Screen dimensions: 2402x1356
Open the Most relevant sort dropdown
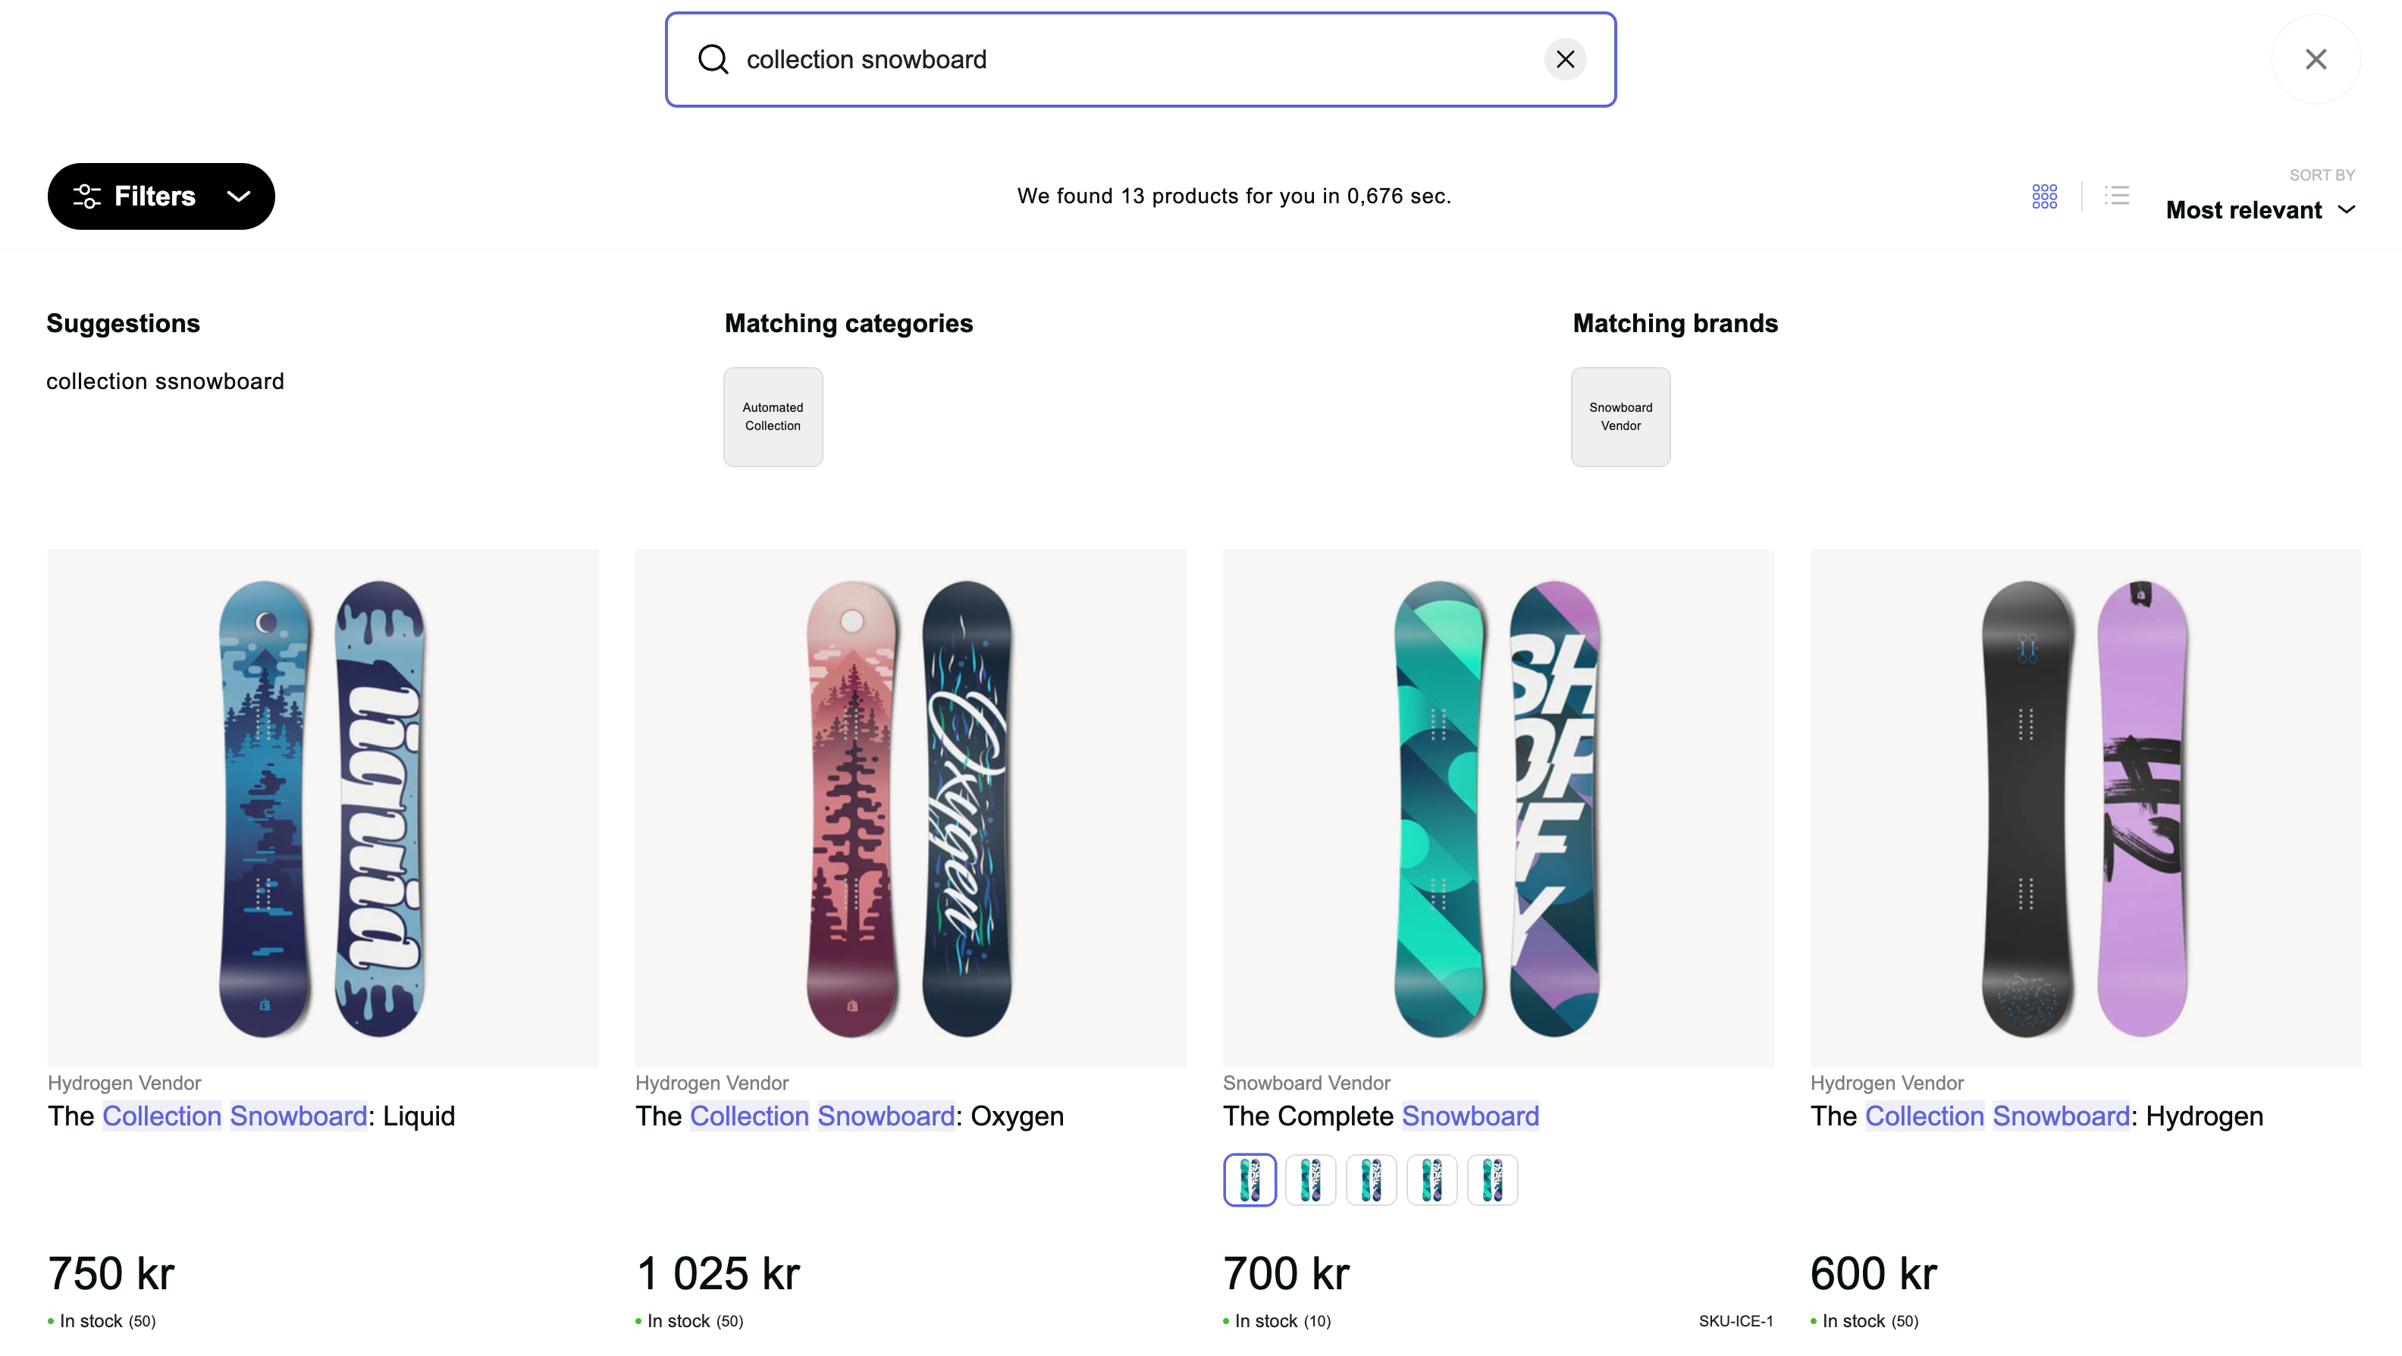point(2260,210)
